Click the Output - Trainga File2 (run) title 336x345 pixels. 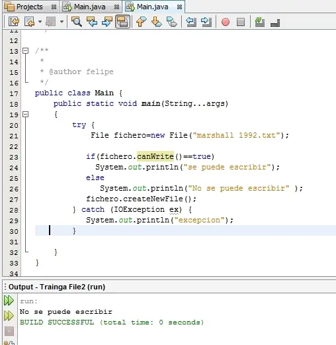click(x=57, y=287)
